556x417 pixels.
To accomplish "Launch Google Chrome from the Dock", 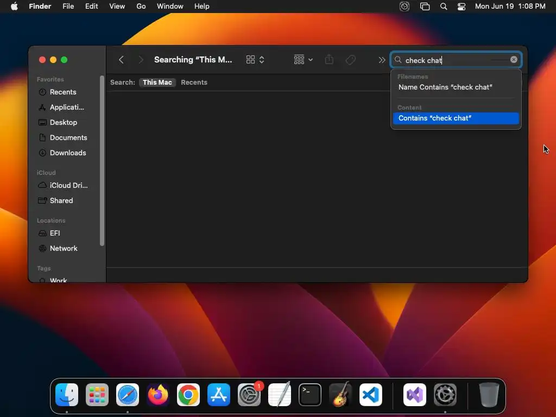I will (188, 395).
